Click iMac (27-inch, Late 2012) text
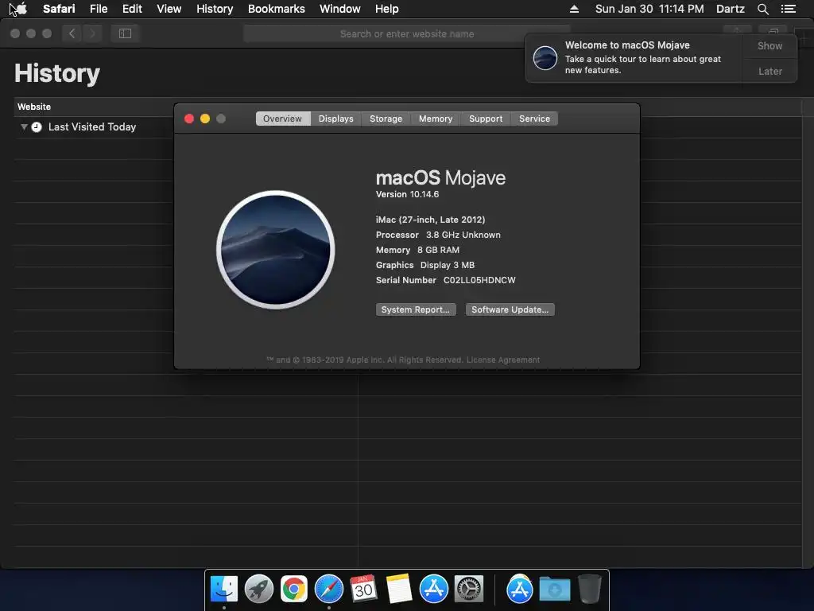 [x=430, y=220]
